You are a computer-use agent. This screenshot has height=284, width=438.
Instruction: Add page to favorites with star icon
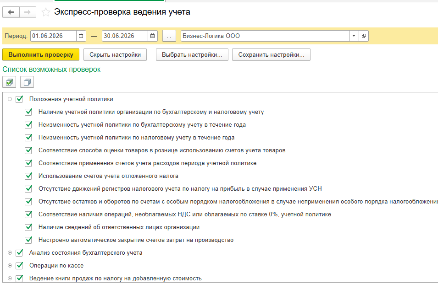46,12
